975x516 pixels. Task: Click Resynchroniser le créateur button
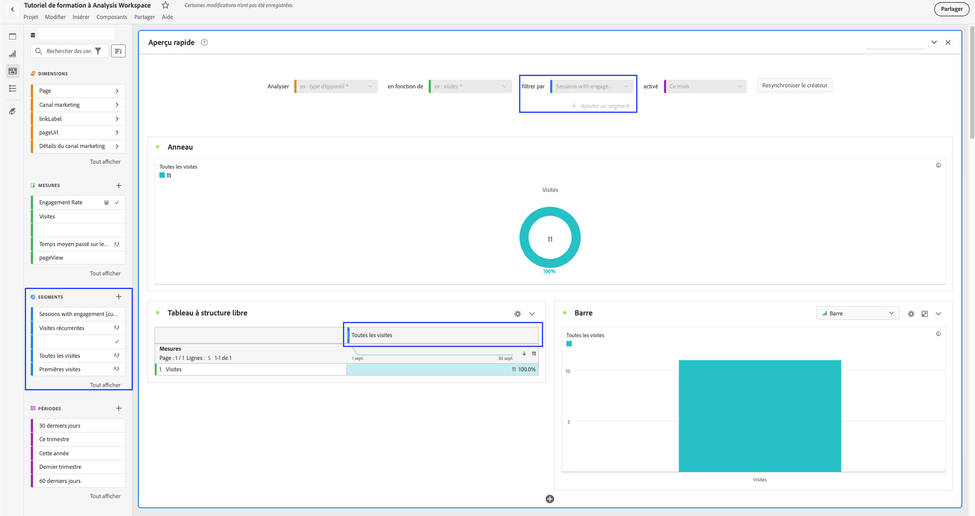pos(794,86)
